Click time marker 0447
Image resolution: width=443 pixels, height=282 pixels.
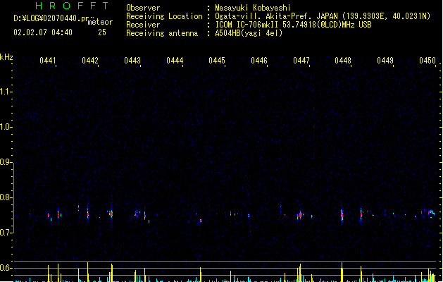point(301,61)
